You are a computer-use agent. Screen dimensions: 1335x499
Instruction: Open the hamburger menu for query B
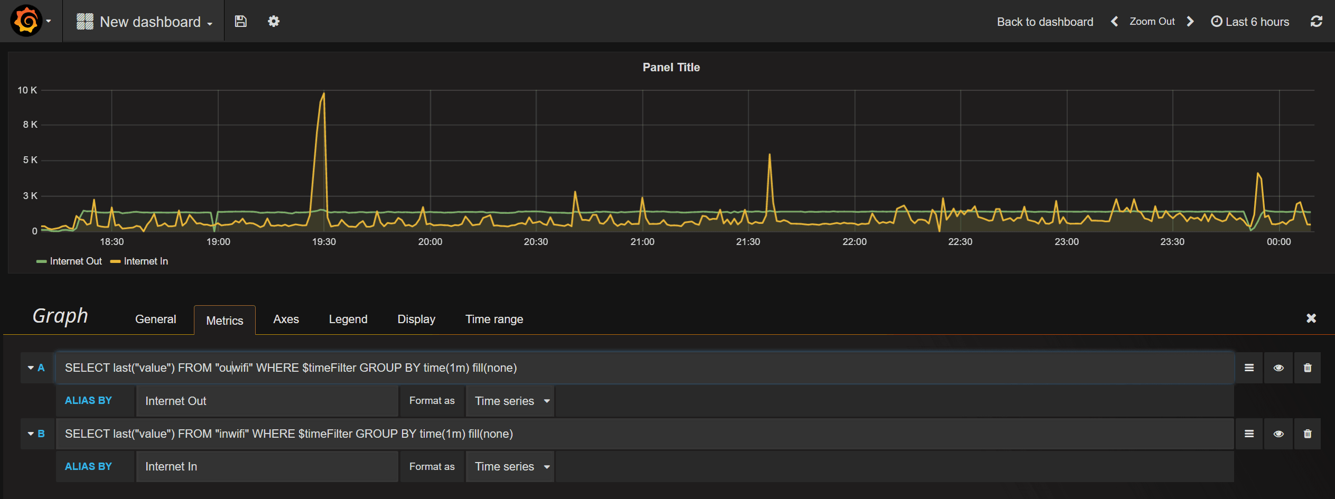pyautogui.click(x=1249, y=434)
